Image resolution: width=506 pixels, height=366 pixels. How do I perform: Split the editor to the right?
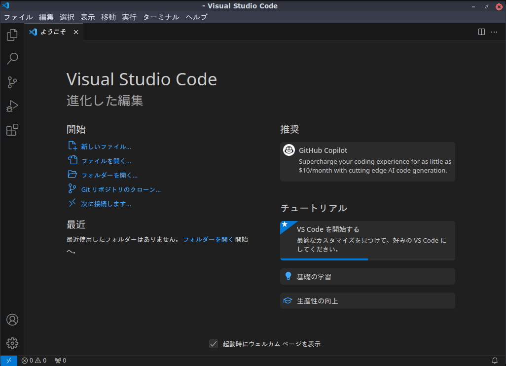(x=481, y=32)
